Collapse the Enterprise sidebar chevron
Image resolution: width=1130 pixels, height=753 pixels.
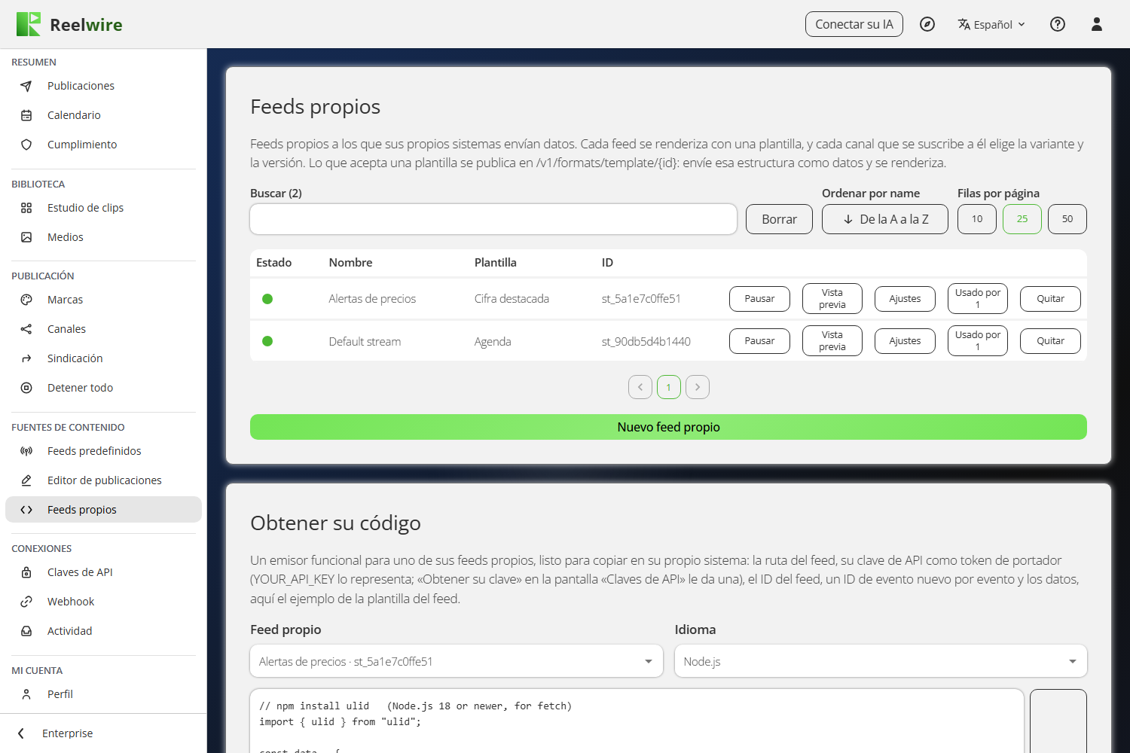coord(21,733)
